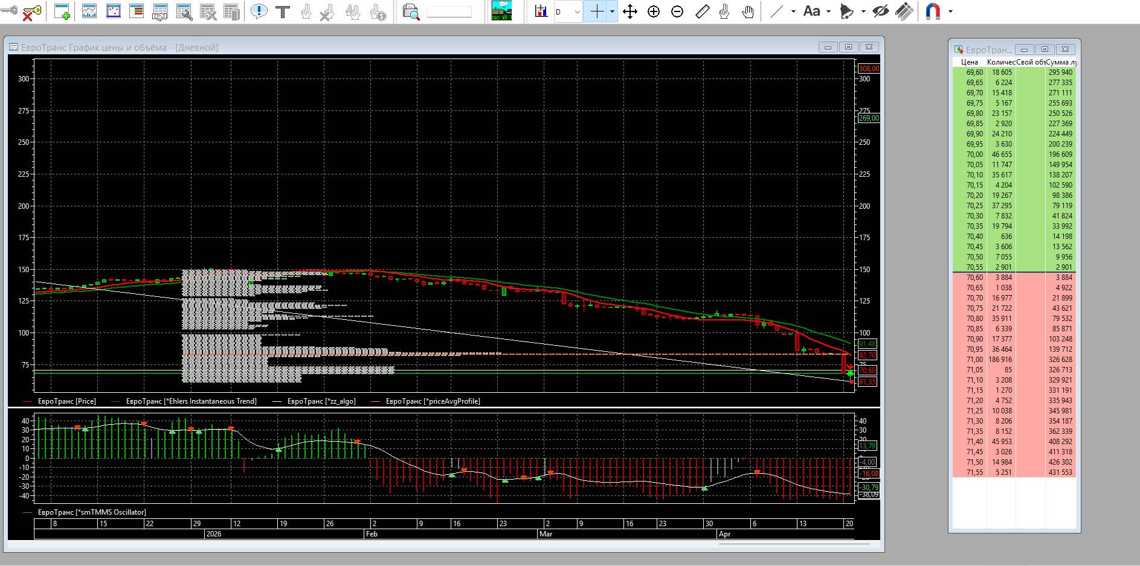The height and width of the screenshot is (566, 1140).
Task: Click the hand icon with the S coin
Action: coord(378,11)
